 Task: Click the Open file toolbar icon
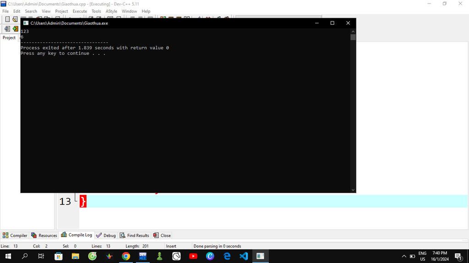pos(15,19)
